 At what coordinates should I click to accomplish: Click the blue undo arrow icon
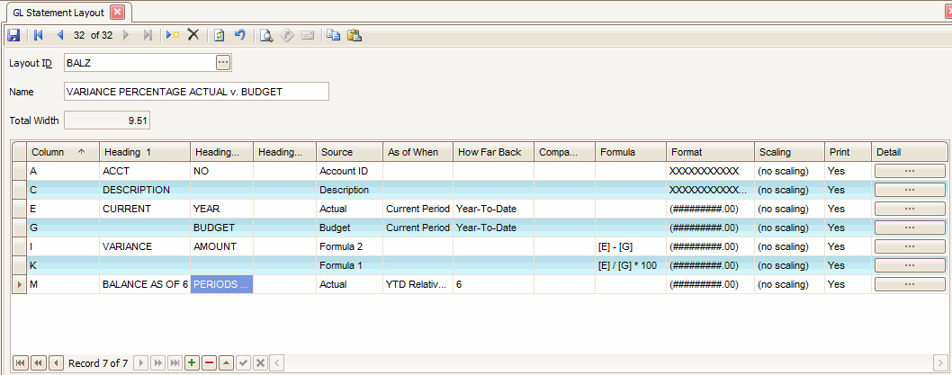coord(239,36)
